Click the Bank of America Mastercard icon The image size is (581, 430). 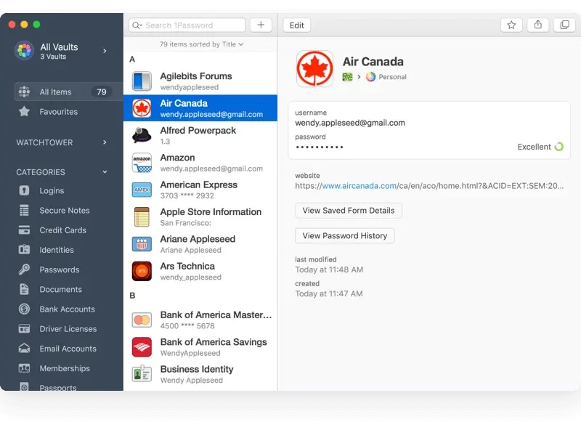pos(142,320)
